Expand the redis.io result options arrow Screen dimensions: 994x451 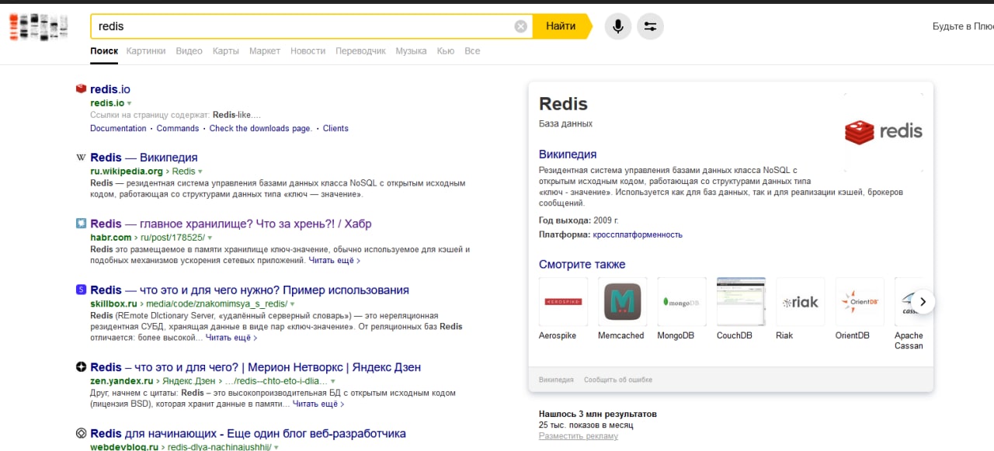(x=130, y=103)
